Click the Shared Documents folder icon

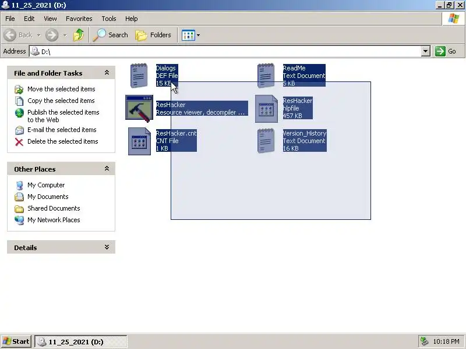coord(19,209)
